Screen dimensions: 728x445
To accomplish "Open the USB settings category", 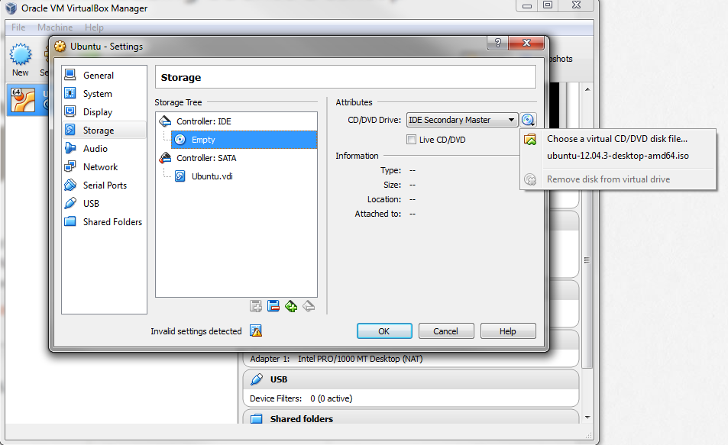I will pos(104,204).
